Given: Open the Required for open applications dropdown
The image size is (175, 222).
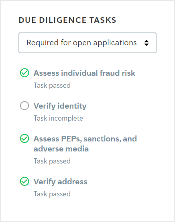Looking at the screenshot, I should 87,43.
